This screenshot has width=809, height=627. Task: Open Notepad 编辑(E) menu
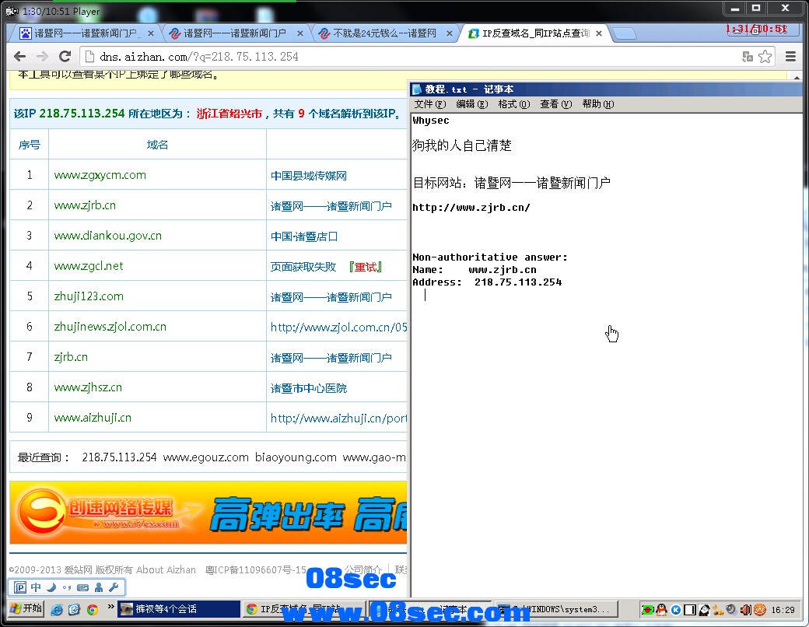pyautogui.click(x=471, y=104)
